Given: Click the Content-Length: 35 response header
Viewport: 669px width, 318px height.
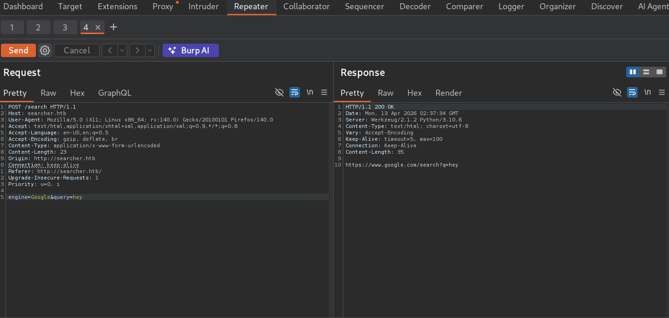Looking at the screenshot, I should (x=375, y=152).
